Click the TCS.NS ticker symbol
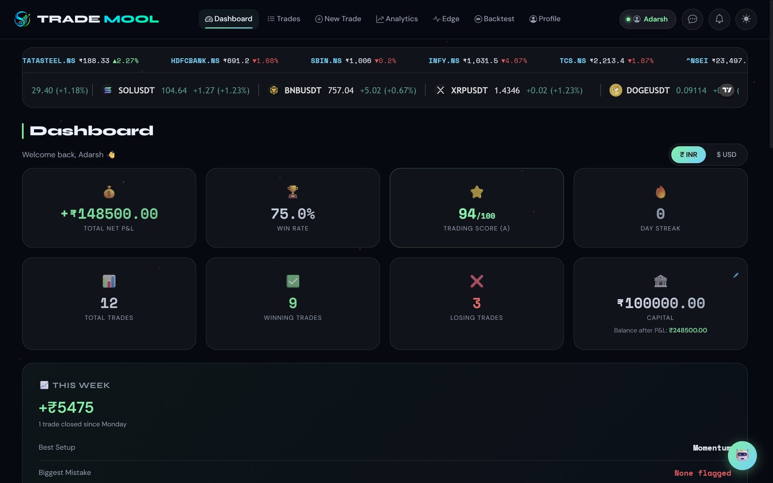Screen dimensions: 773x483 (572, 60)
